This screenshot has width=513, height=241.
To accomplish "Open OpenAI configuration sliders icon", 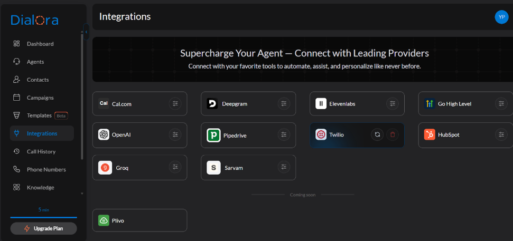I will 175,135.
